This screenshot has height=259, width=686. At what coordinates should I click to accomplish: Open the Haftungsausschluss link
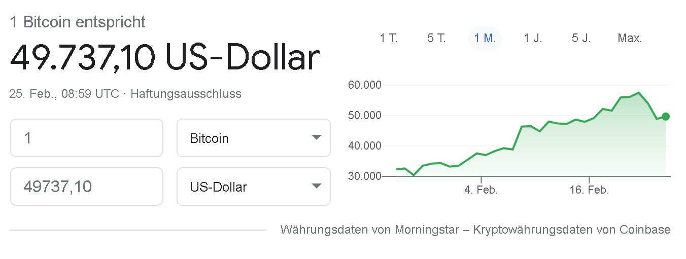click(186, 94)
